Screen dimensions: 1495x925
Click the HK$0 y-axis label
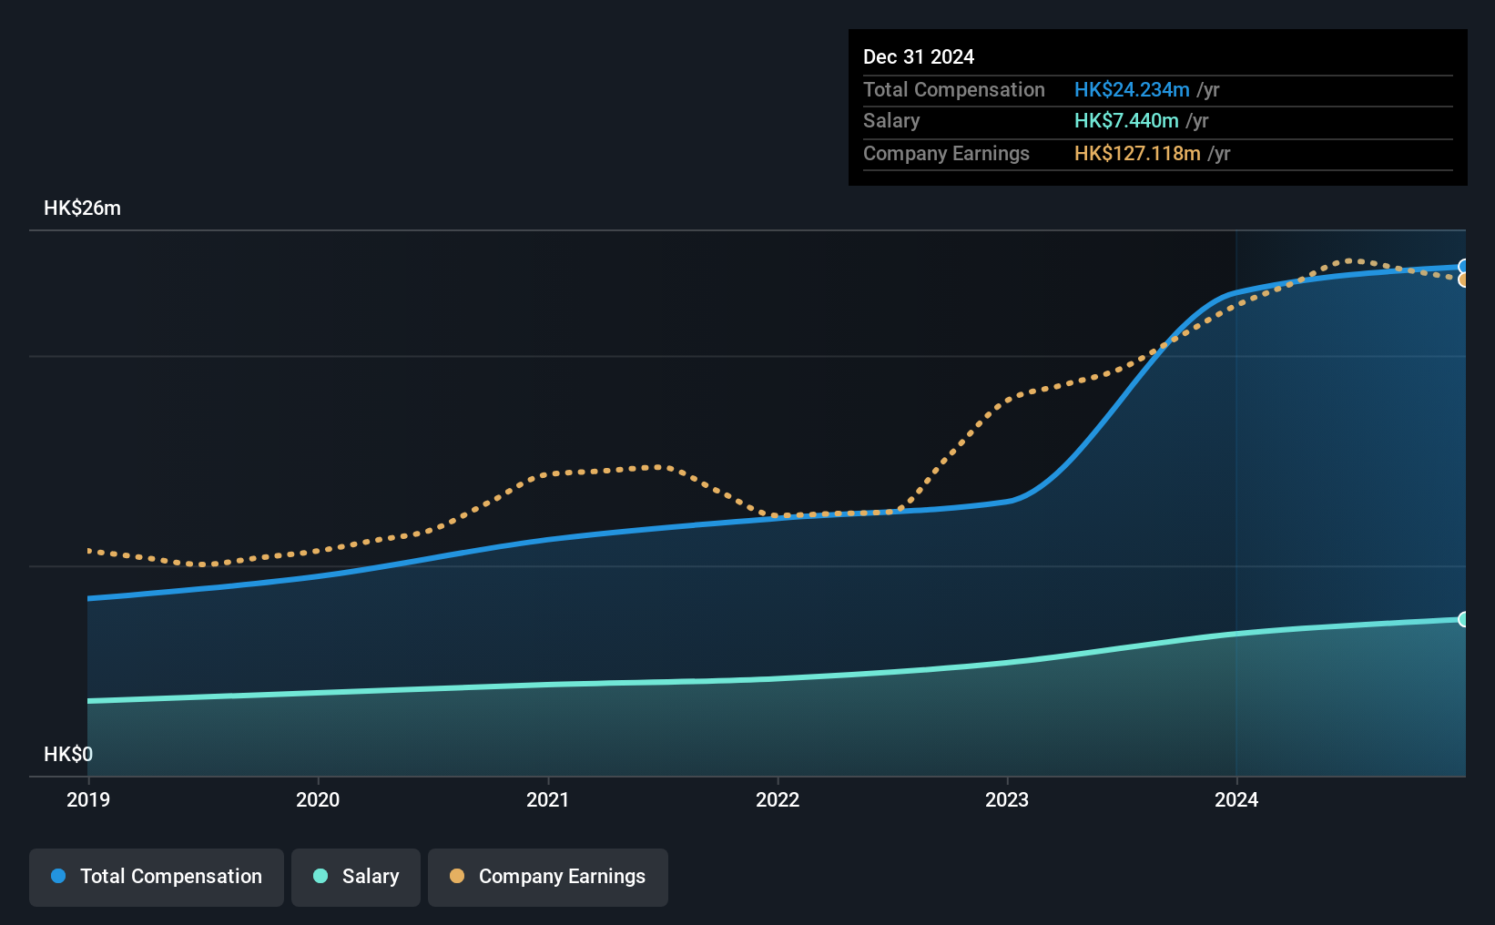[x=68, y=754]
